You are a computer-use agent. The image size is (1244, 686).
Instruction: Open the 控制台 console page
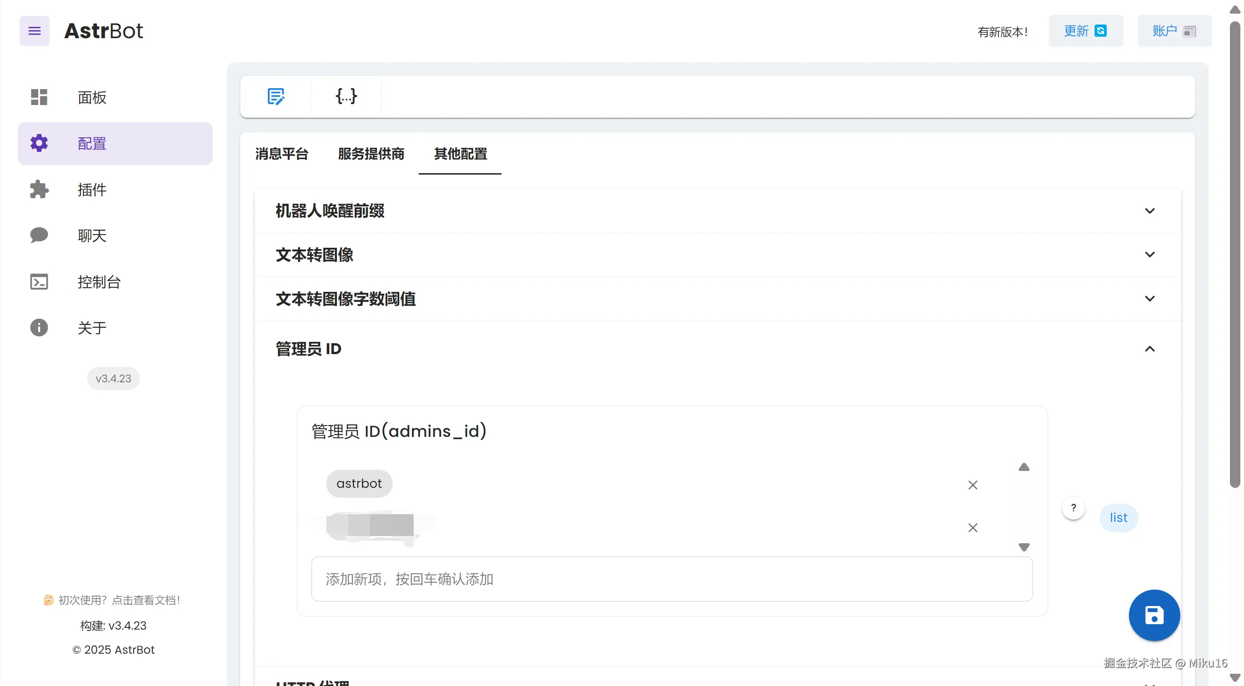pyautogui.click(x=99, y=282)
